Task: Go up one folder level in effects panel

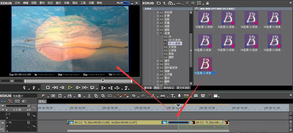Action: coord(164,3)
